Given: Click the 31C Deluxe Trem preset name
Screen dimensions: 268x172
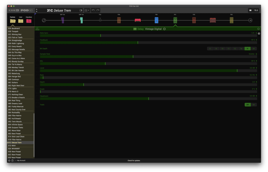Looking at the screenshot, I should (59, 10).
